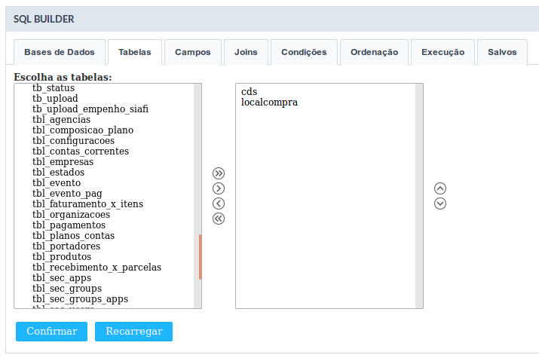Select the Ordenação tab
539x361 pixels.
pyautogui.click(x=374, y=52)
